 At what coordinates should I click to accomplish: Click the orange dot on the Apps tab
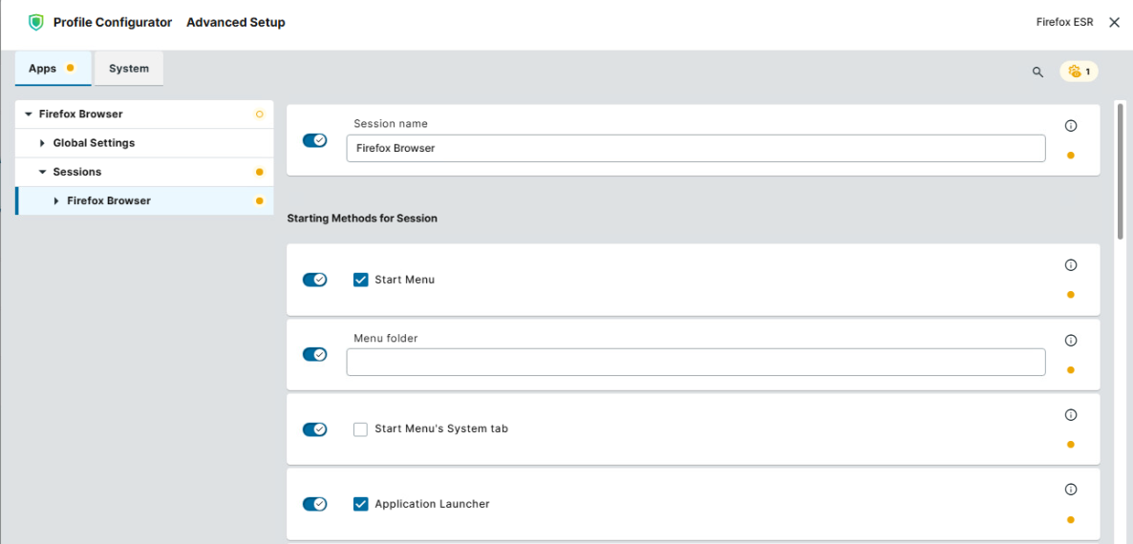(70, 68)
